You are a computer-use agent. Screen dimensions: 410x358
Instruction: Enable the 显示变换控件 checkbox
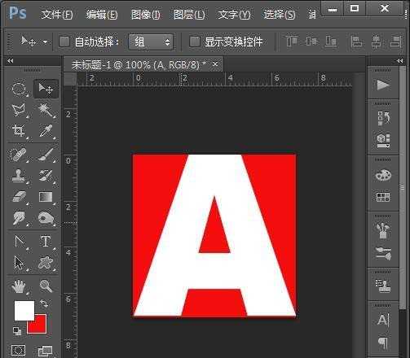point(195,41)
